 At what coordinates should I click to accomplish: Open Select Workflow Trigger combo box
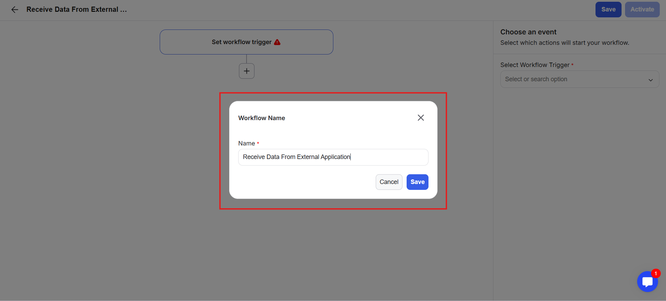click(573, 79)
